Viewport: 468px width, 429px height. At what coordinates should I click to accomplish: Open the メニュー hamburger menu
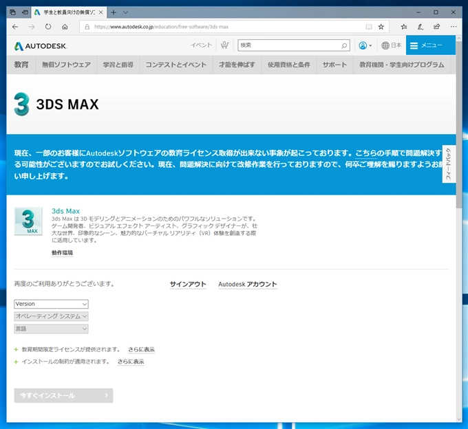pyautogui.click(x=430, y=45)
